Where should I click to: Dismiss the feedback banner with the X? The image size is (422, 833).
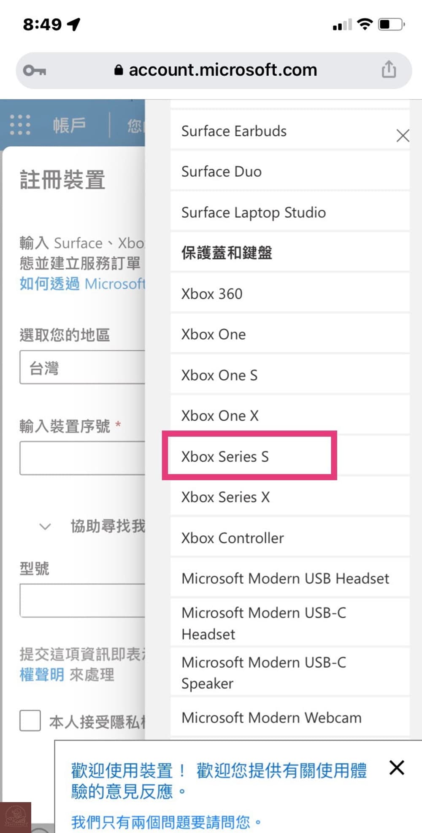click(x=396, y=767)
